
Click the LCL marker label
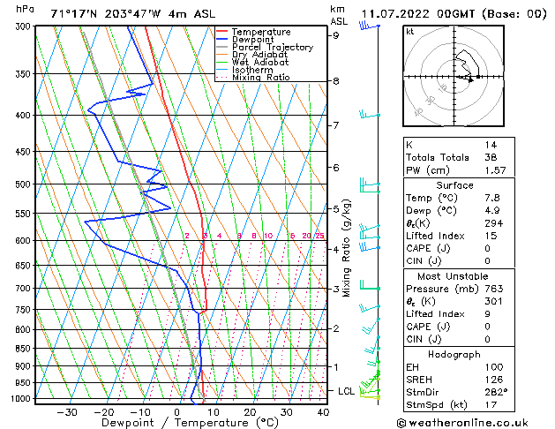(x=346, y=391)
